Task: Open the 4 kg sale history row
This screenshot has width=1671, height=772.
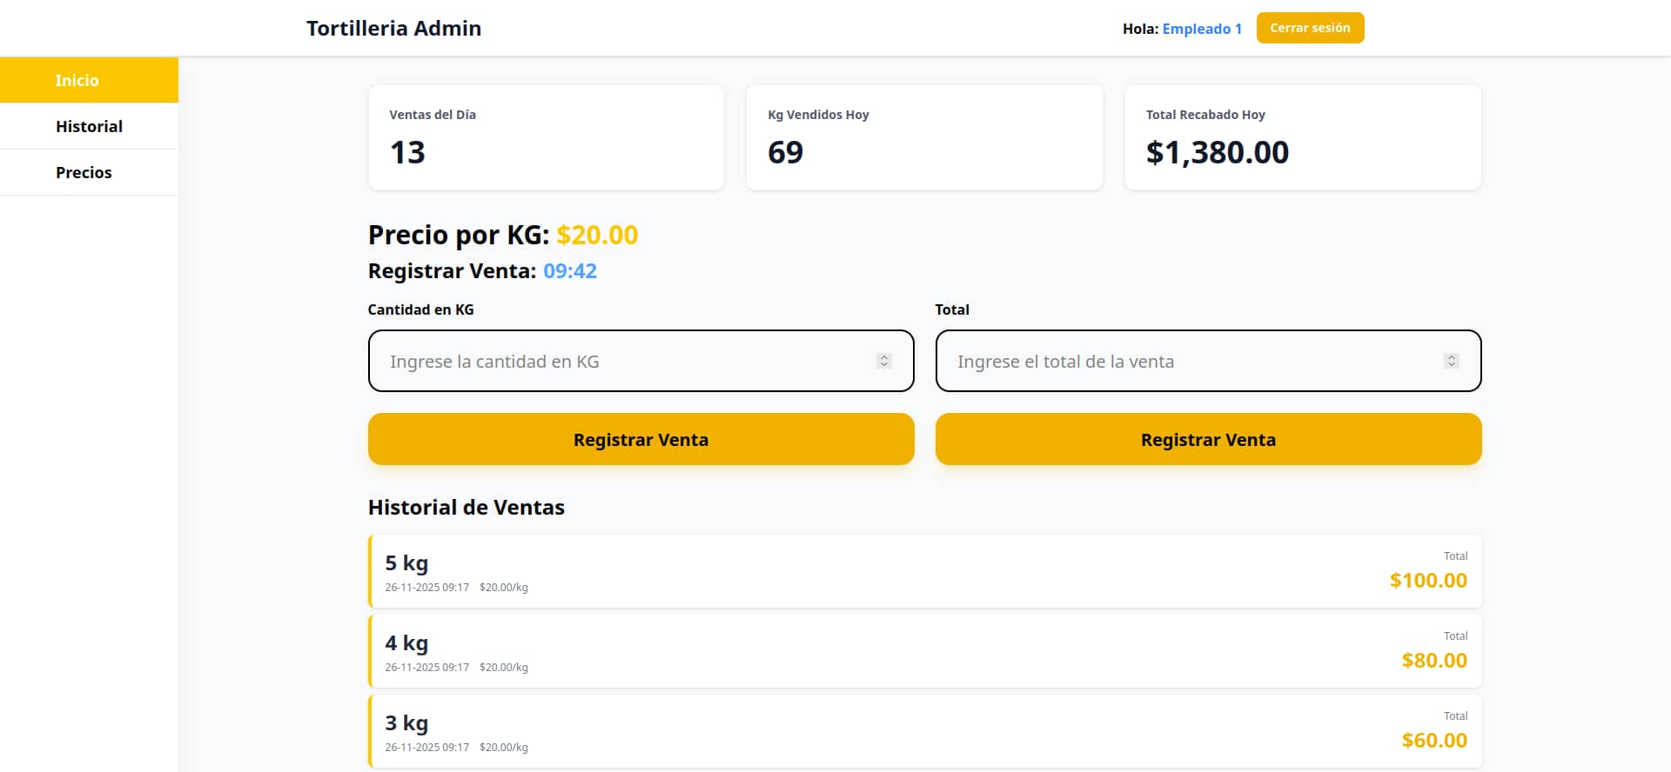Action: [925, 651]
